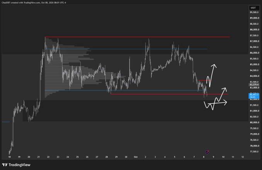The image size is (262, 170).
Task: Click the 87,500.0 price axis label
Action: click(255, 35)
